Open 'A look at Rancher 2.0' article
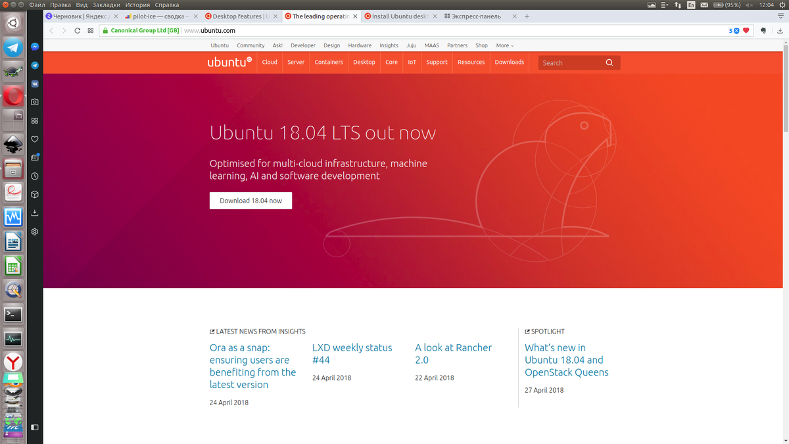 click(x=453, y=353)
